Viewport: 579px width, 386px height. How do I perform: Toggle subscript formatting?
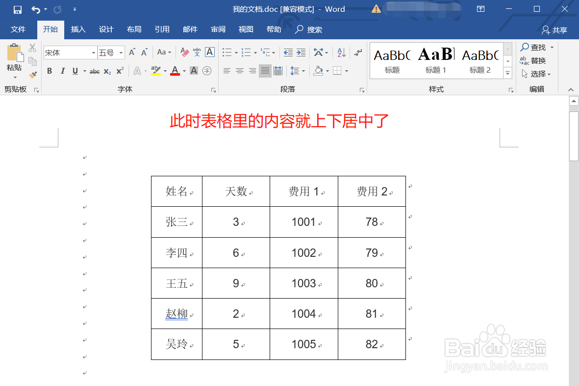click(106, 71)
